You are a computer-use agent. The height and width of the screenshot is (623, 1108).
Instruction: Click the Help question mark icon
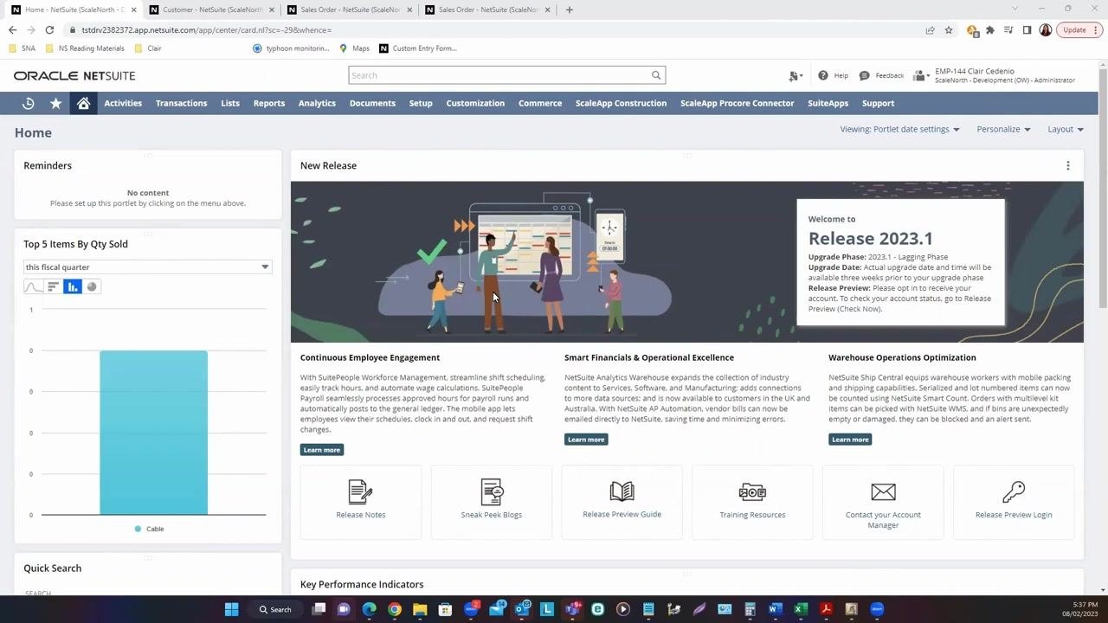click(x=822, y=75)
